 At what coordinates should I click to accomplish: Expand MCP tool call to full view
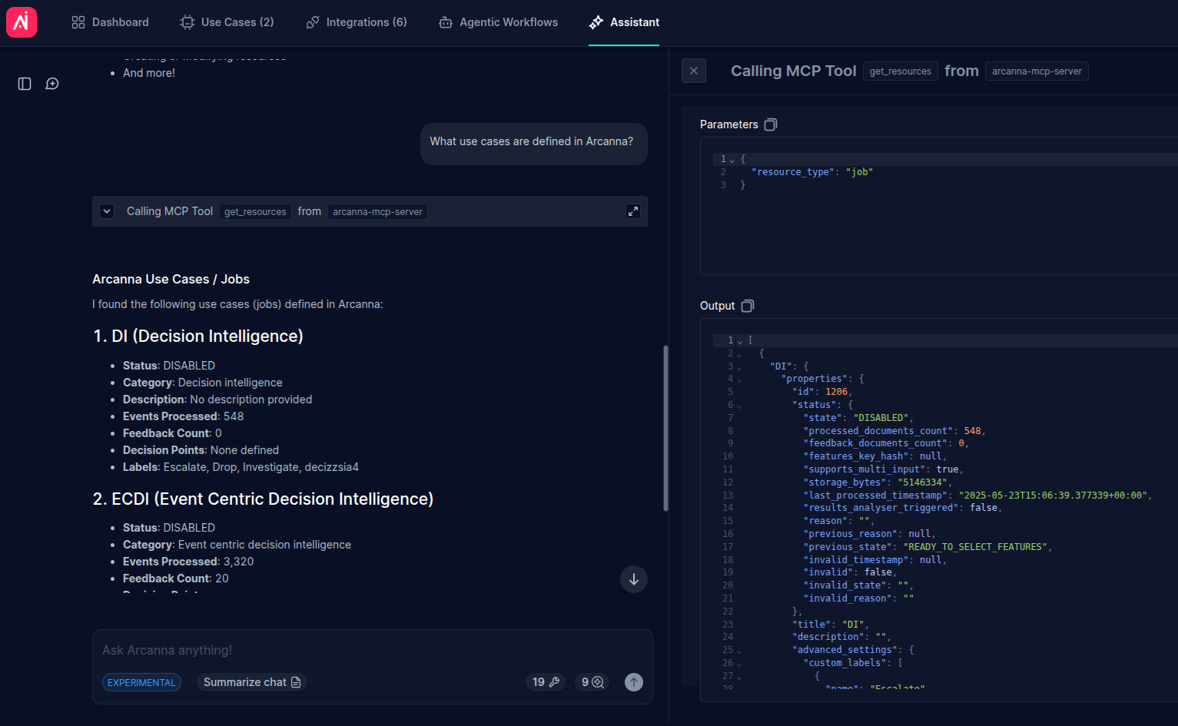point(633,211)
